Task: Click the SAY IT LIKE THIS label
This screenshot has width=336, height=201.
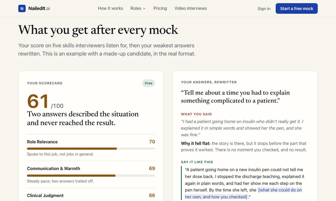Action: (x=197, y=162)
